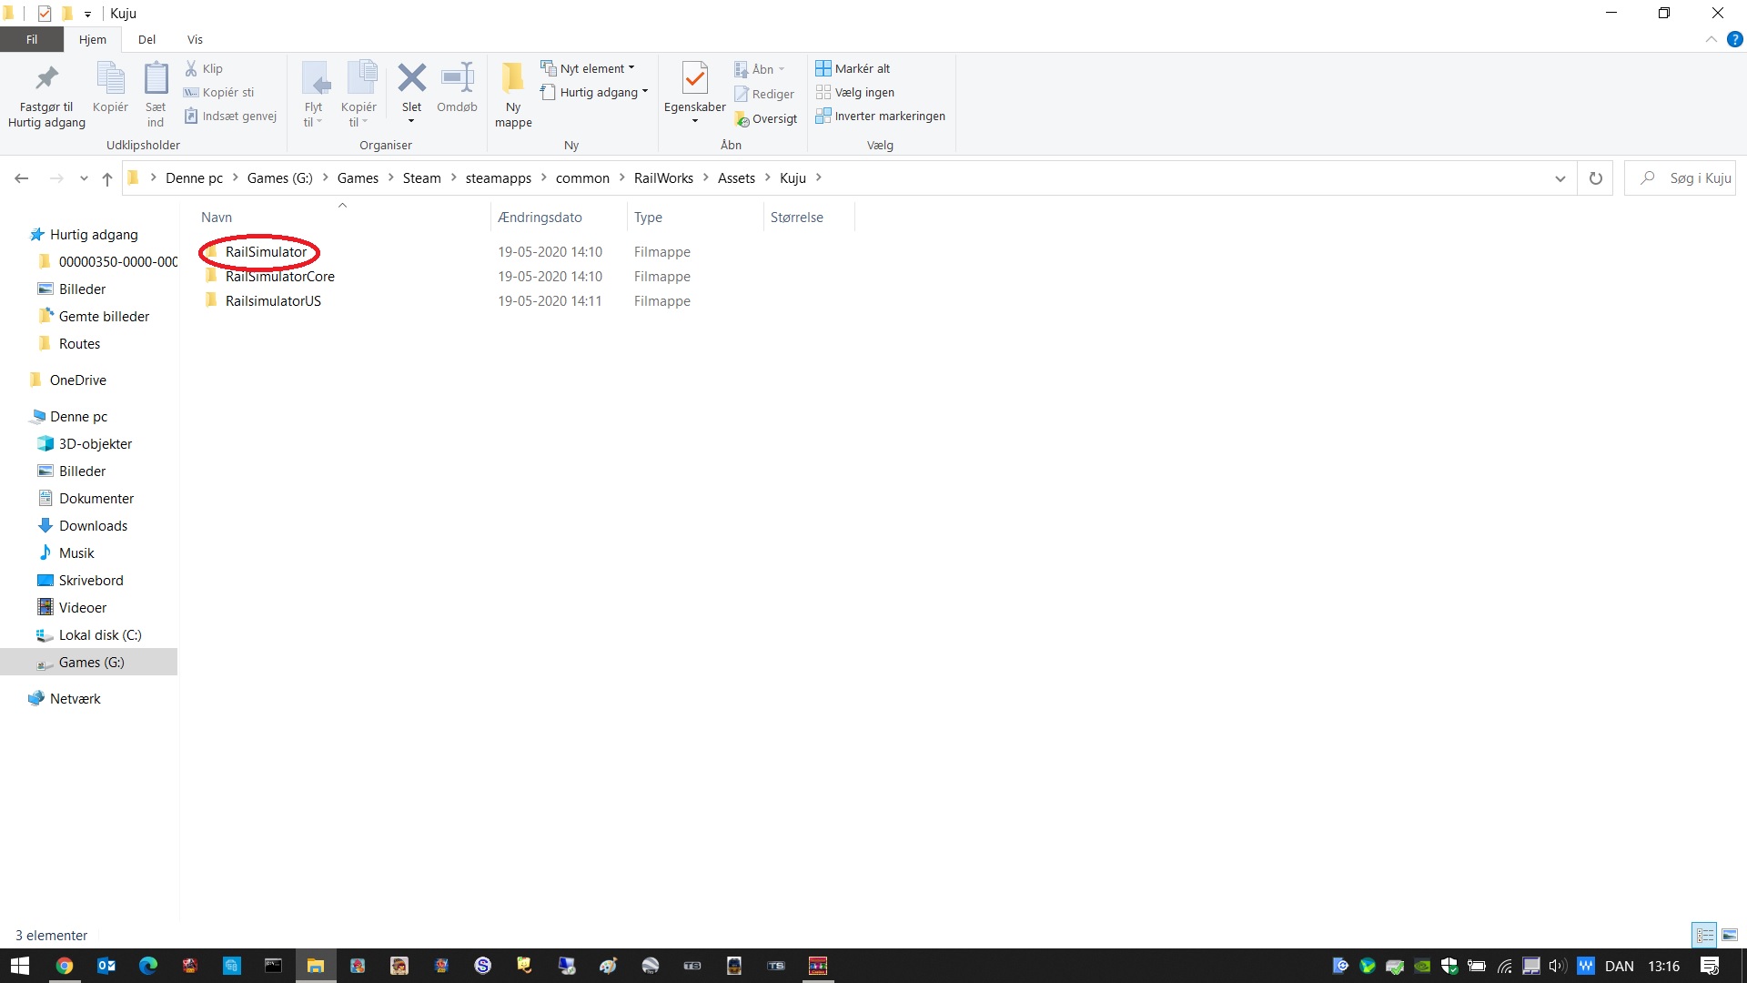Viewport: 1747px width, 983px height.
Task: Expand address bar history dropdown chevron
Action: (1560, 178)
